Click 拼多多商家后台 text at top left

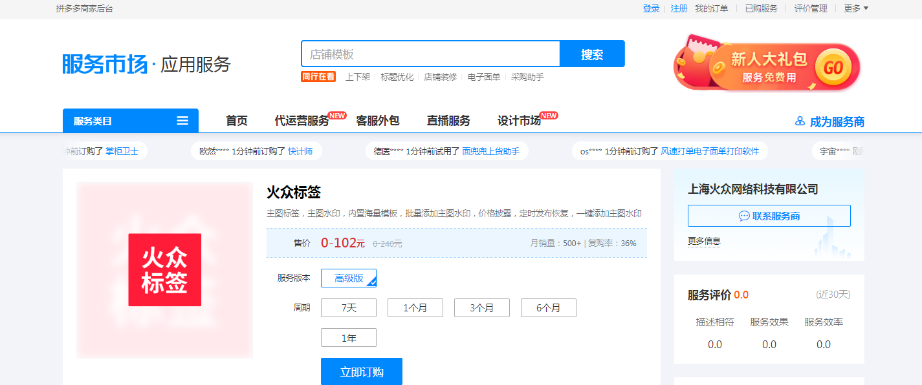85,8
